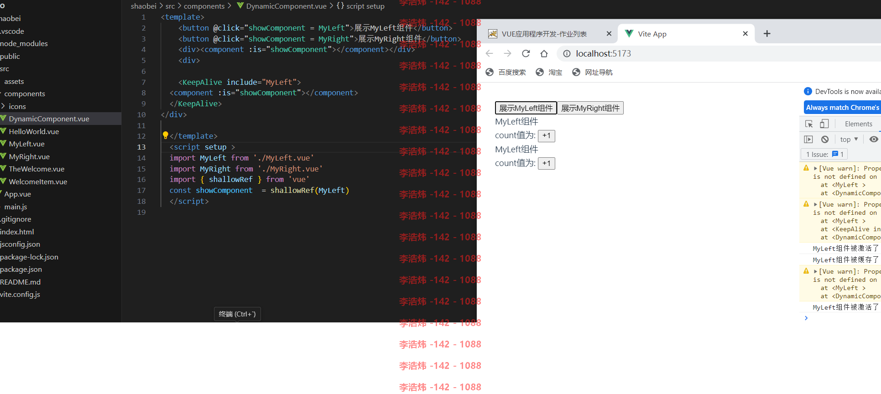The width and height of the screenshot is (881, 394).
Task: Open MyLeft.vue in the explorer
Action: pos(26,144)
